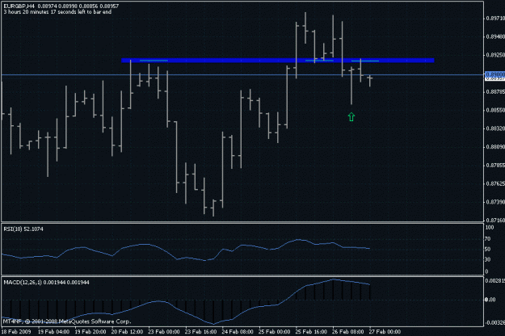The width and height of the screenshot is (505, 336).
Task: Click the 25 Feb 16:00 time label
Action: [x=311, y=331]
